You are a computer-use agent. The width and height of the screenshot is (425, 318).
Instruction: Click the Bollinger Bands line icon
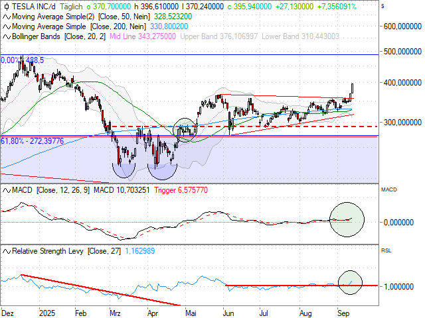tap(7, 37)
